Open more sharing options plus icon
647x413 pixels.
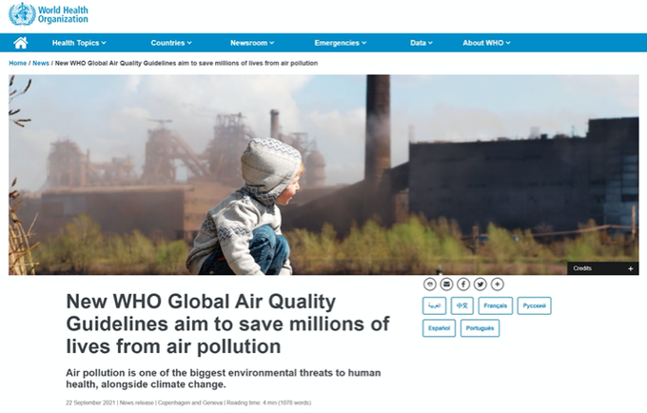pyautogui.click(x=498, y=284)
